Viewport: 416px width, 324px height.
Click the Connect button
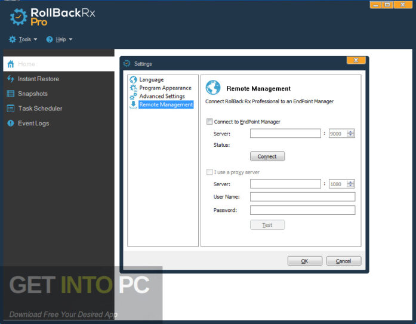click(267, 156)
